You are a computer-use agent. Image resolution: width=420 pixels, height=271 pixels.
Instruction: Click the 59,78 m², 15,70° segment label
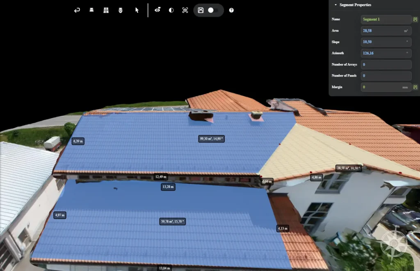[x=173, y=221]
